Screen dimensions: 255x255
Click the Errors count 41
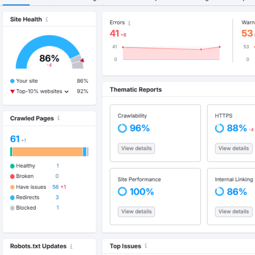click(x=114, y=33)
